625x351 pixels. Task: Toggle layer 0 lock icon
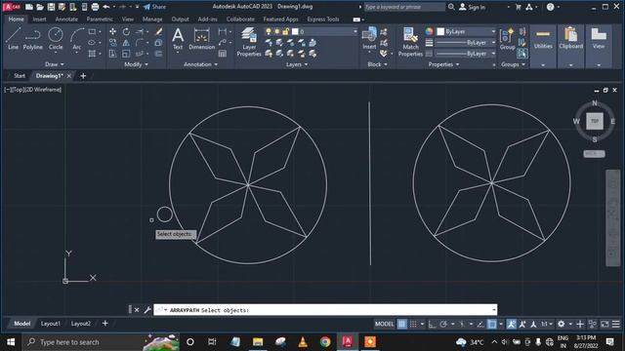pyautogui.click(x=285, y=31)
